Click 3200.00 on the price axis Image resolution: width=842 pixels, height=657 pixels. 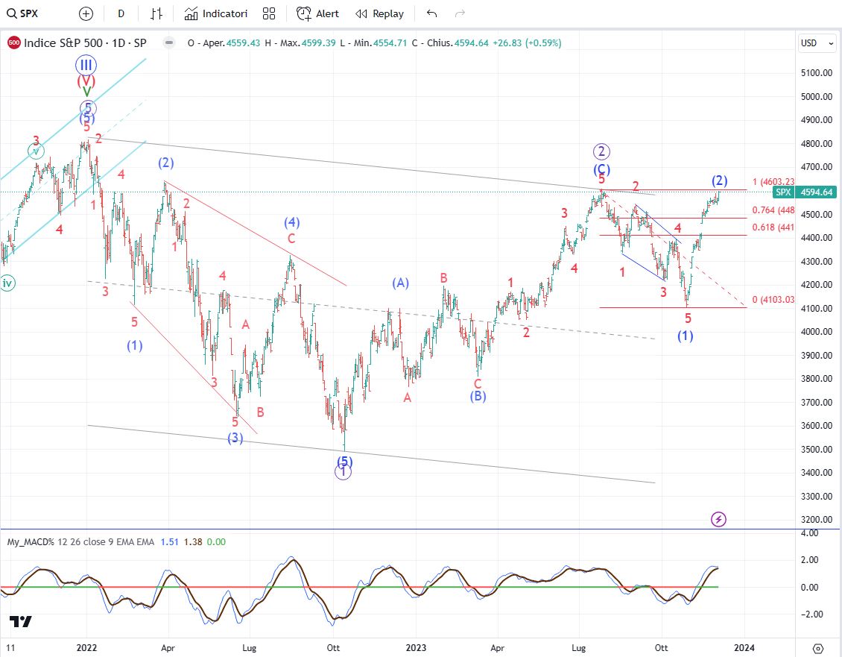[816, 519]
